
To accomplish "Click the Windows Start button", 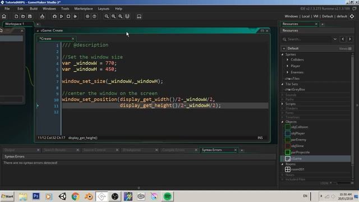I will click(7, 196).
